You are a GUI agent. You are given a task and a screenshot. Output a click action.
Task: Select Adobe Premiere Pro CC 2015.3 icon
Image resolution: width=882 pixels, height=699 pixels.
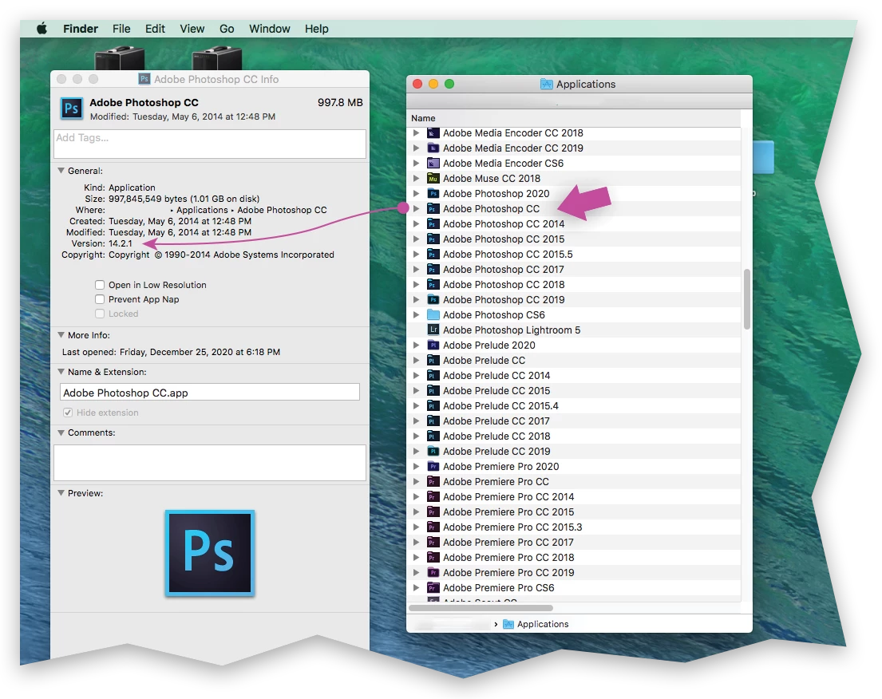[433, 527]
